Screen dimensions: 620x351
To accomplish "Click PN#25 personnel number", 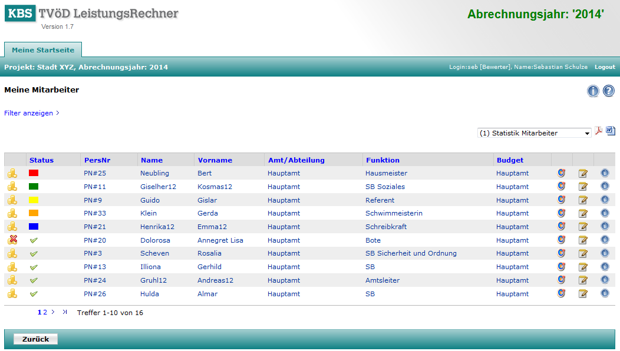I will coord(95,173).
